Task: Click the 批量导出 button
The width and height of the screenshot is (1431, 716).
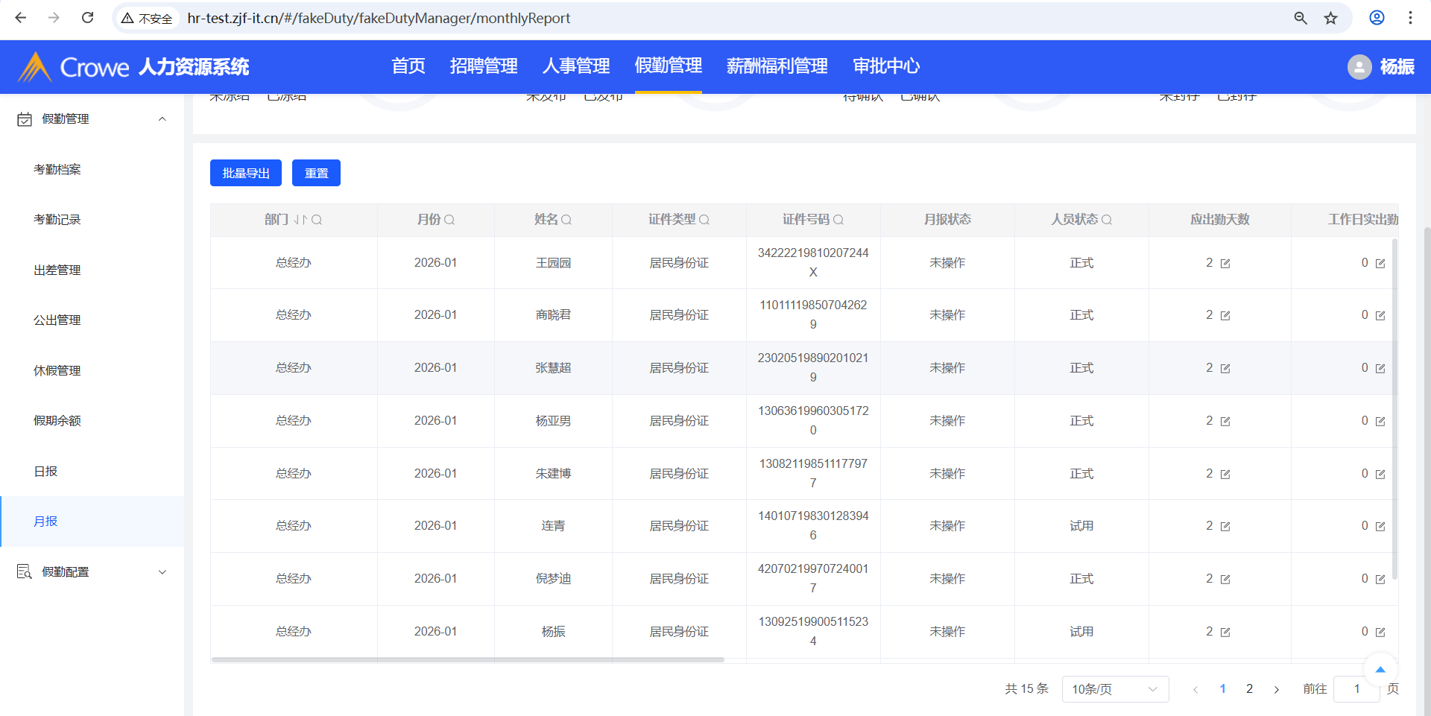Action: [246, 173]
